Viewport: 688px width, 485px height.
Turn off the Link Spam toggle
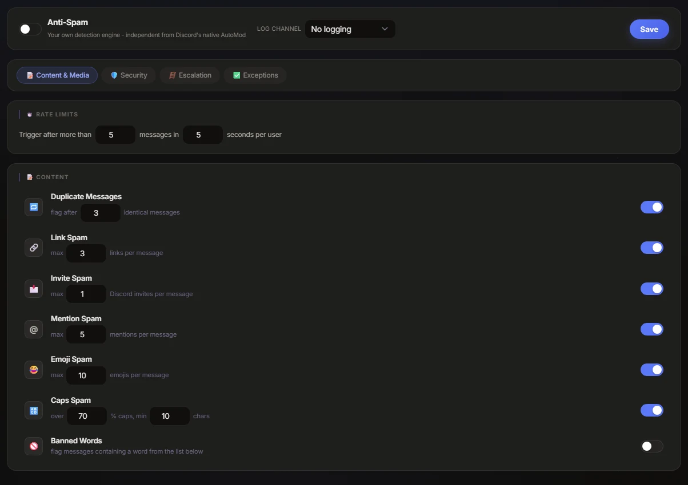tap(652, 248)
